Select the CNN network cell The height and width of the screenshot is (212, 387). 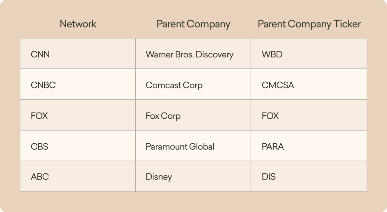click(78, 54)
